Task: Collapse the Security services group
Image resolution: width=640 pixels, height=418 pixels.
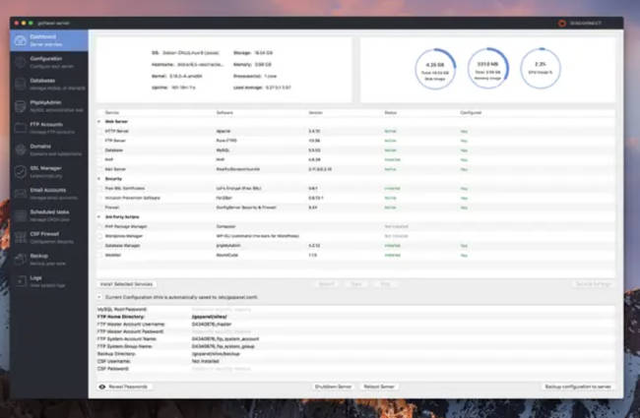Action: tap(98, 178)
